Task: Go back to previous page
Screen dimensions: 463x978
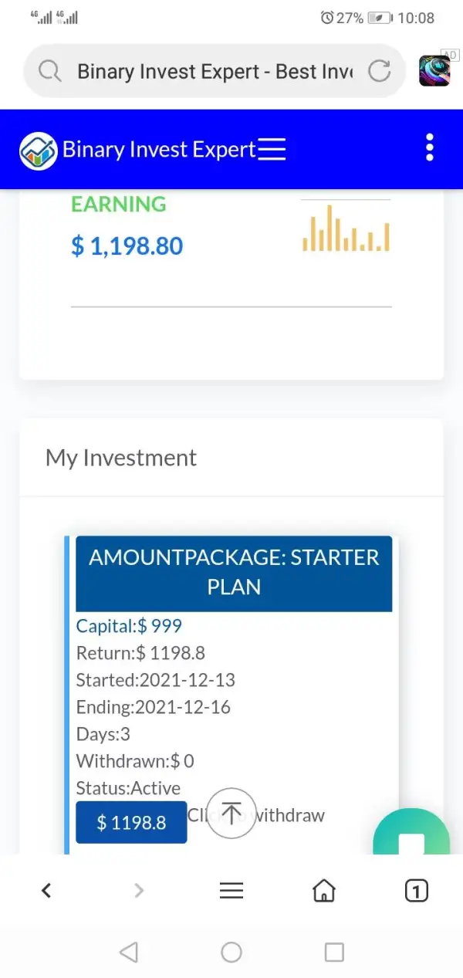Action: point(46,891)
